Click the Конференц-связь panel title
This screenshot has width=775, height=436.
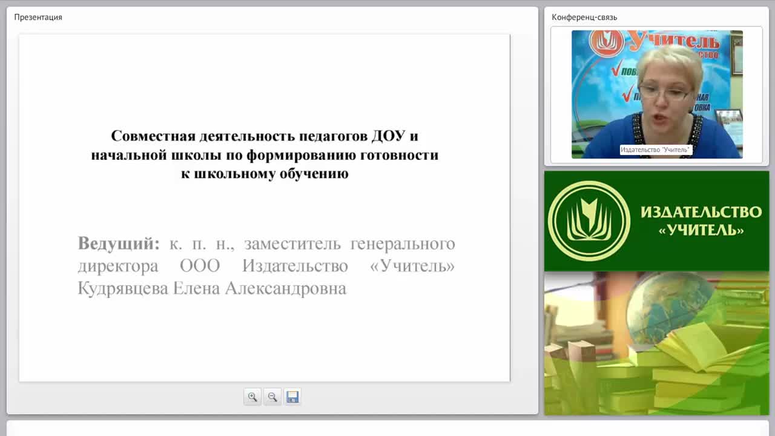coord(584,17)
